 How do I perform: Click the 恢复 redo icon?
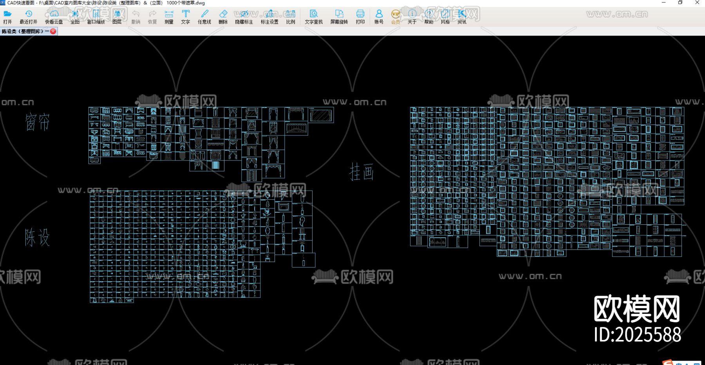152,17
